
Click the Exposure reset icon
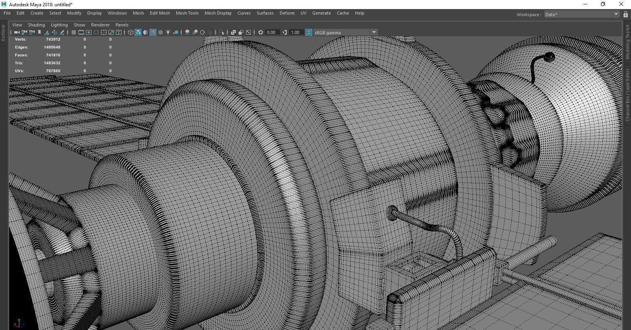coord(261,32)
